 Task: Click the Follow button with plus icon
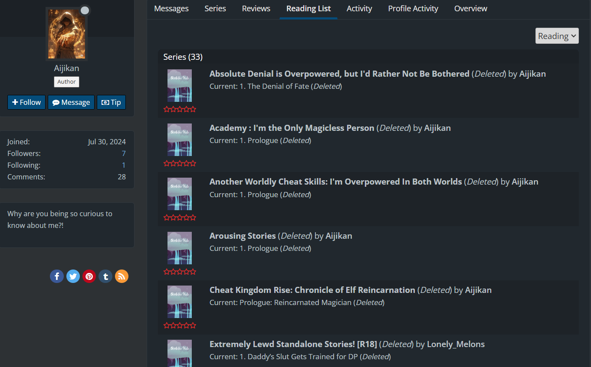coord(26,102)
